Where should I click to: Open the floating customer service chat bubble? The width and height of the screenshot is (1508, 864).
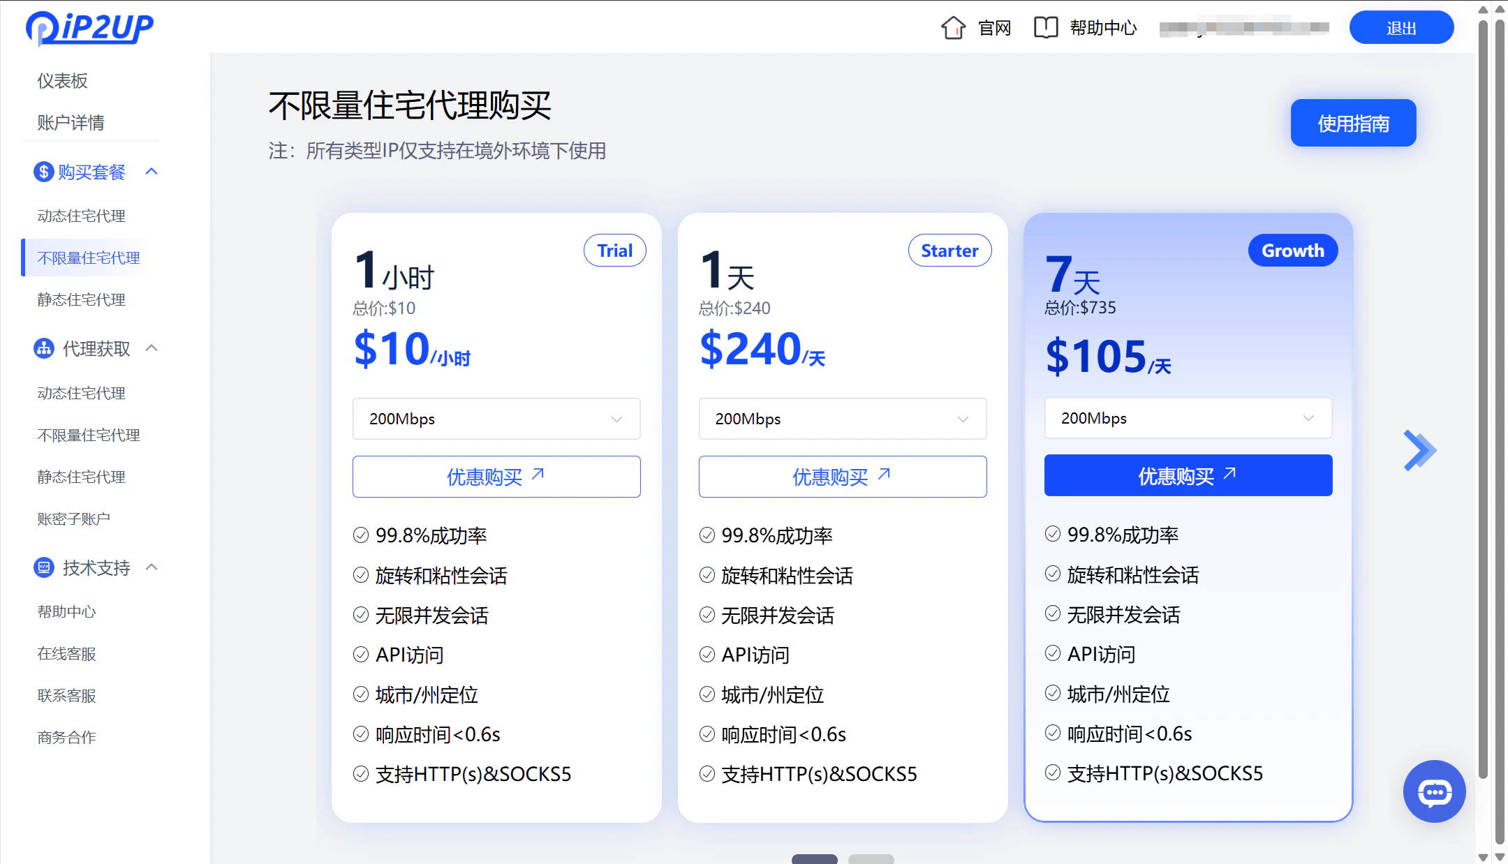click(x=1434, y=791)
